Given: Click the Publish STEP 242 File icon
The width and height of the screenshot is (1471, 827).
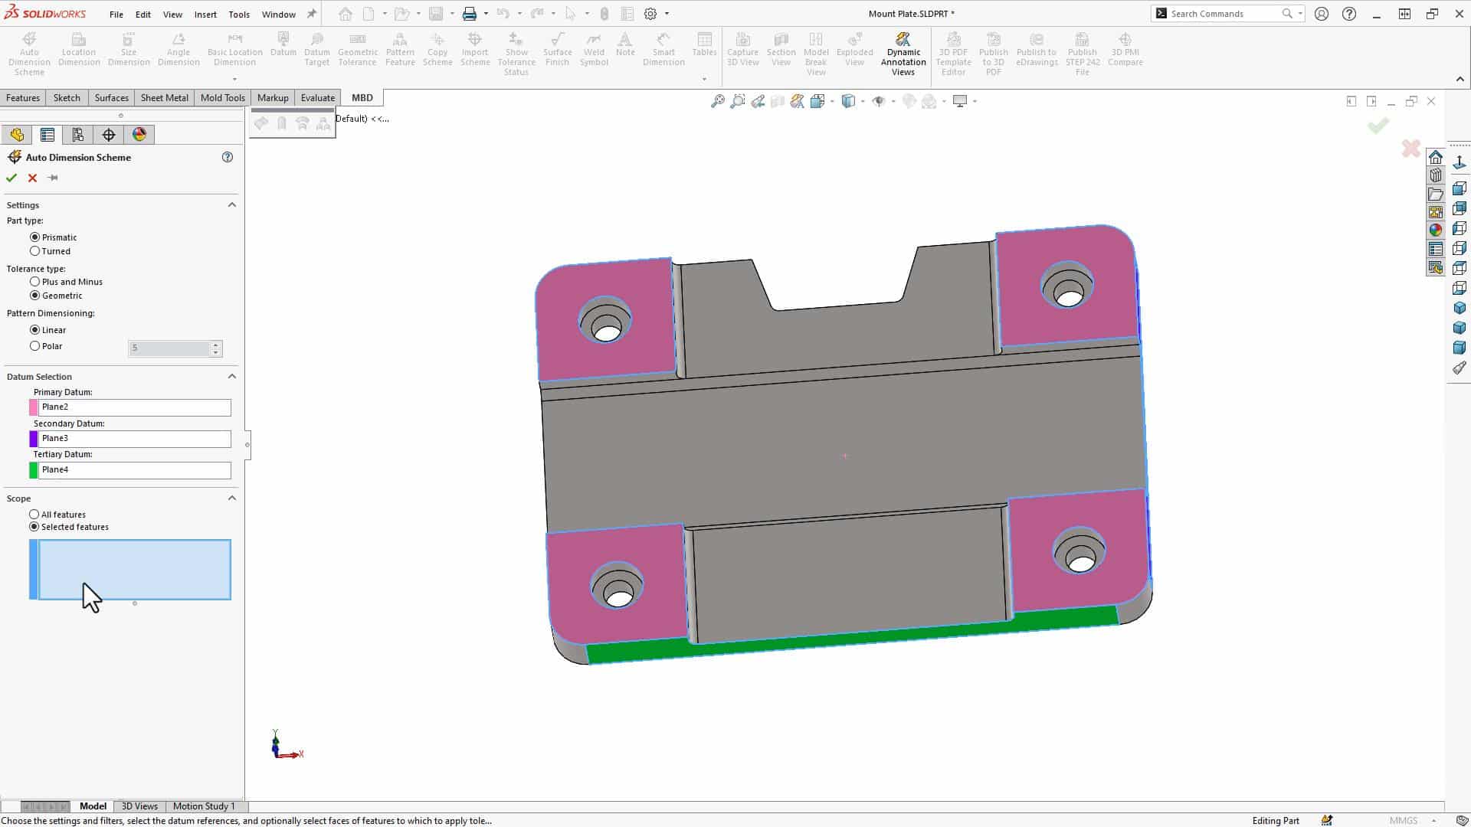Looking at the screenshot, I should tap(1082, 47).
